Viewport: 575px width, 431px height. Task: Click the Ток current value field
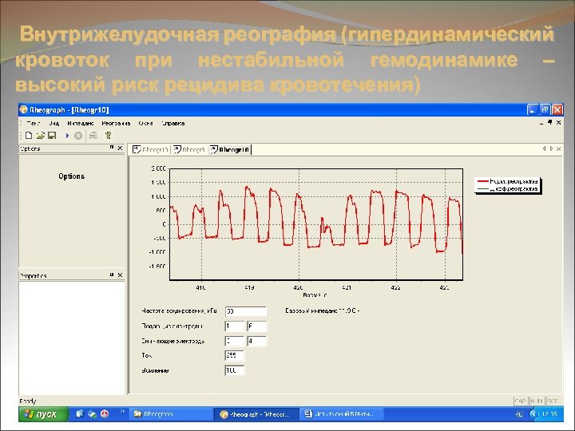click(234, 355)
